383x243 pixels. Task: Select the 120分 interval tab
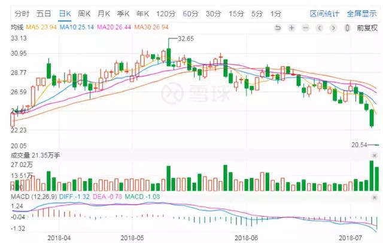click(x=166, y=14)
